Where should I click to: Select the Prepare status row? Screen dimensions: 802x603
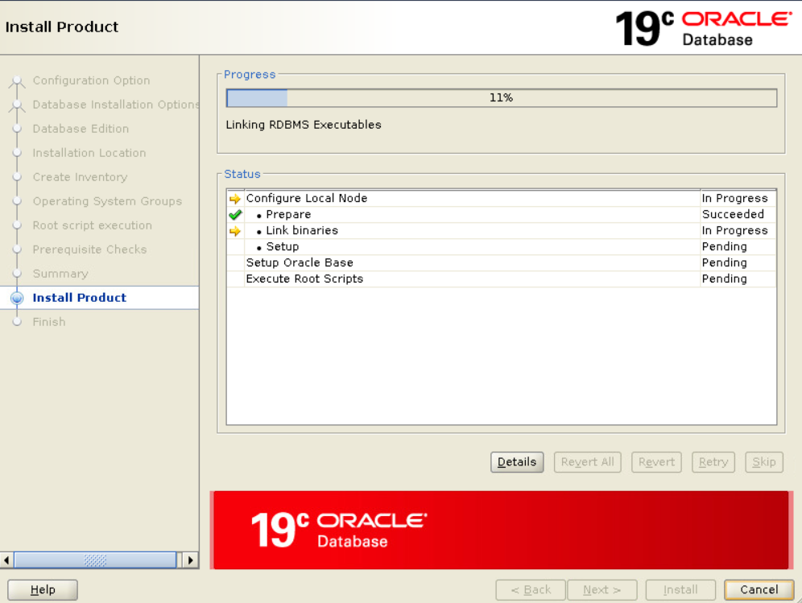pyautogui.click(x=501, y=214)
